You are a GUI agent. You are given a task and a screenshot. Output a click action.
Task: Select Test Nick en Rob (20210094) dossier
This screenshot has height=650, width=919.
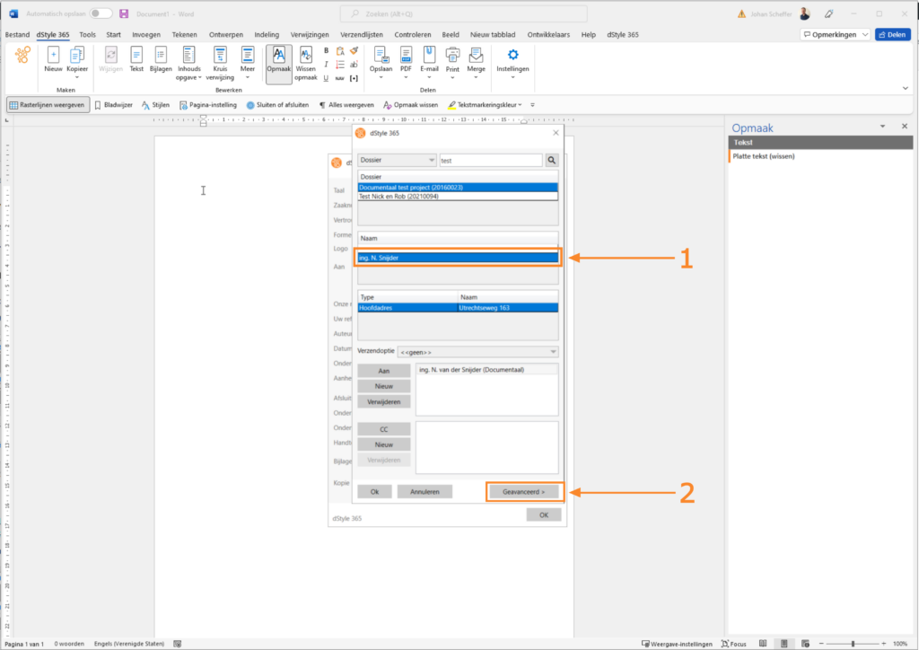click(x=458, y=197)
